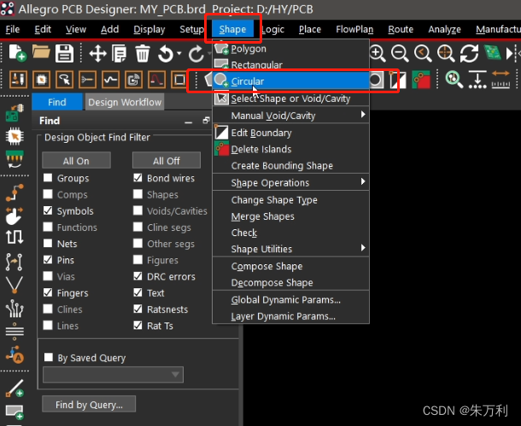This screenshot has height=426, width=521.
Task: Refresh the canvas with the redraw icon
Action: coord(469,53)
